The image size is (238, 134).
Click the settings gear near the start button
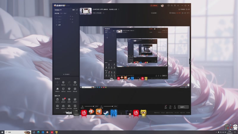coord(175,107)
